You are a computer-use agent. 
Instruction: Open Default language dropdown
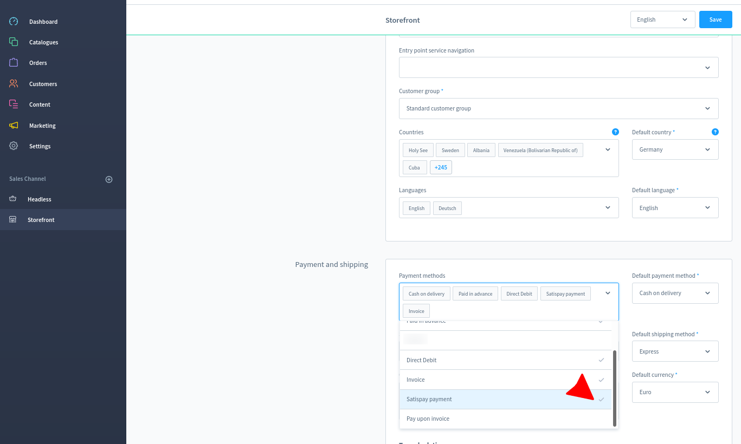pos(675,208)
